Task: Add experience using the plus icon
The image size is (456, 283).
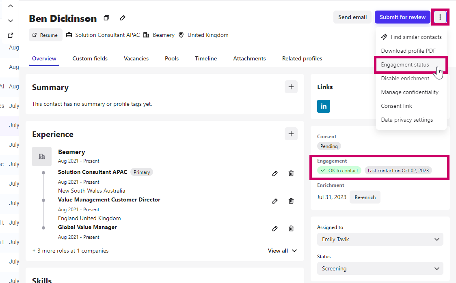Action: pos(291,134)
